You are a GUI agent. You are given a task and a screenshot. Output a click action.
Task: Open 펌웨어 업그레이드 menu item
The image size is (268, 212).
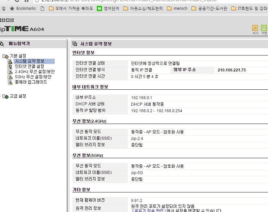(31, 82)
